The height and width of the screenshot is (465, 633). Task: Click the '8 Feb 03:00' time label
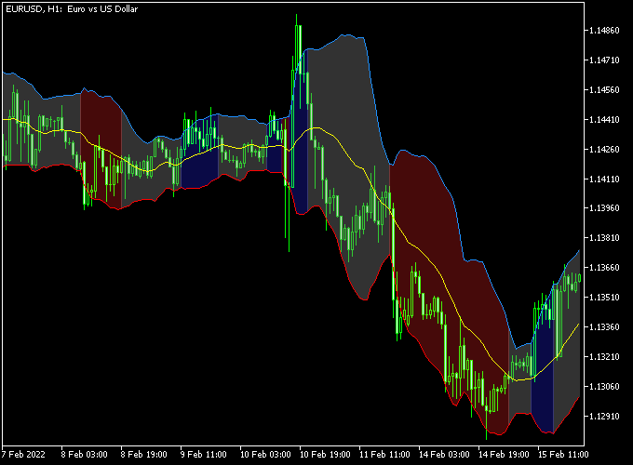pos(84,455)
